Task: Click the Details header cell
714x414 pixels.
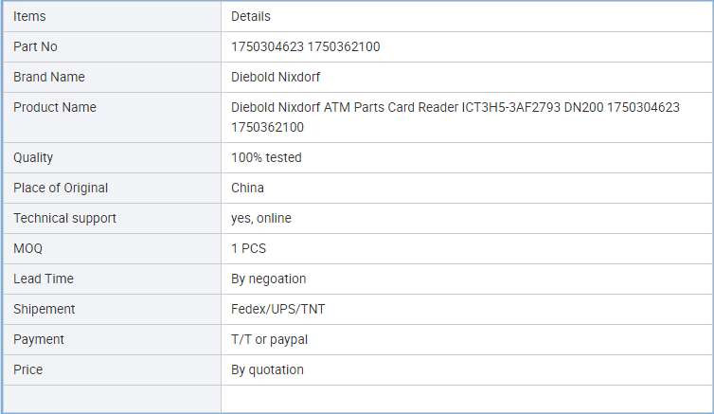Action: [x=467, y=16]
